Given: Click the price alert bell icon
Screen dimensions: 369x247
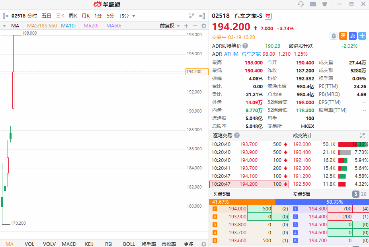Looking at the screenshot, I should [334, 36].
